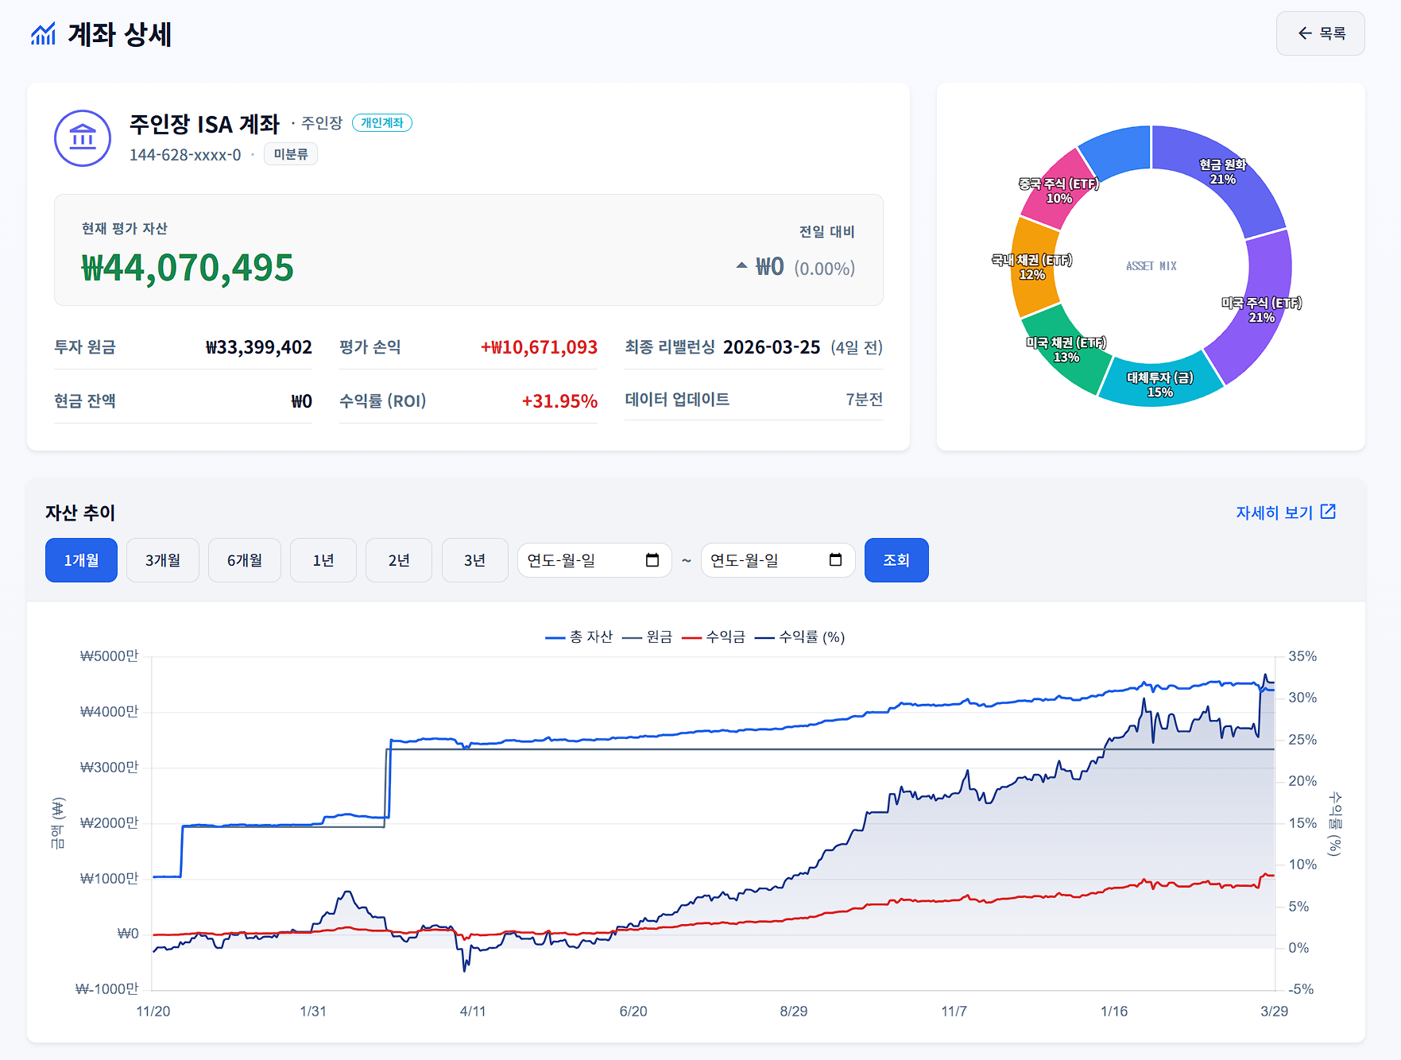The width and height of the screenshot is (1401, 1060).
Task: Click the up triangle beside ₩0 change
Action: click(741, 266)
